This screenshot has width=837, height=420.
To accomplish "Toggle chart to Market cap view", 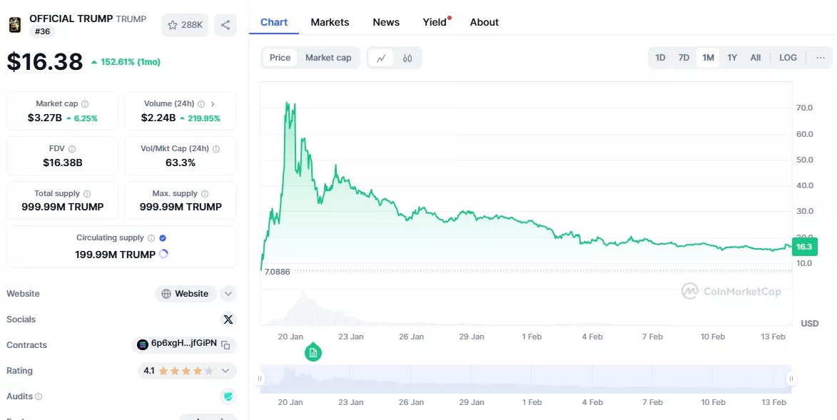I will [328, 58].
